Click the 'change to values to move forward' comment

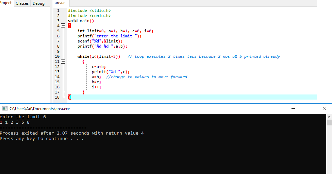point(146,77)
